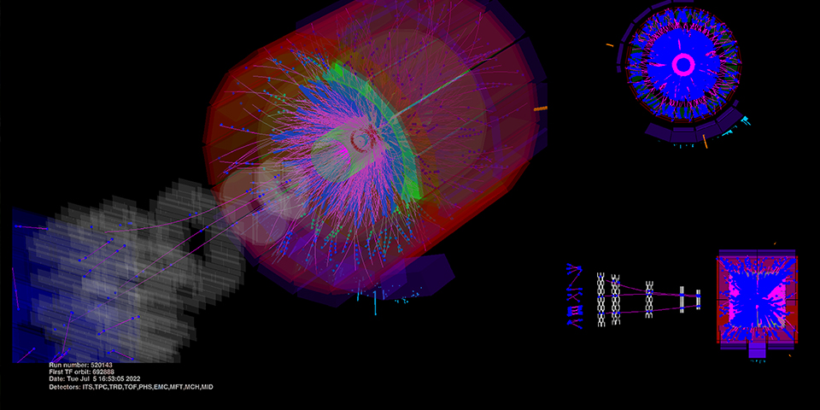Select the "Detectors: ITS,TPC,TRD,TOF..." text line
Image resolution: width=820 pixels, height=410 pixels.
click(x=132, y=387)
